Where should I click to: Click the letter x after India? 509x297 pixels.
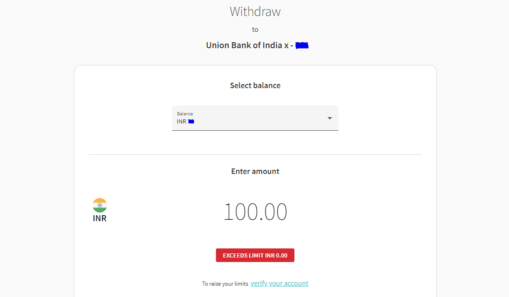[286, 45]
